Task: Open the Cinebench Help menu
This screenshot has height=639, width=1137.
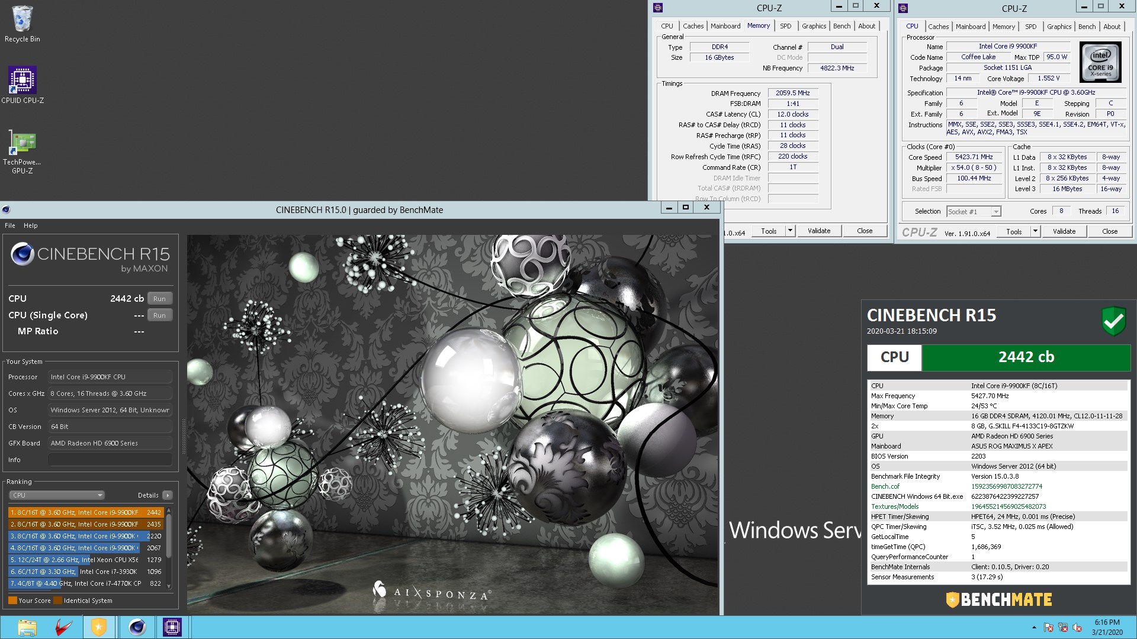Action: coord(30,225)
